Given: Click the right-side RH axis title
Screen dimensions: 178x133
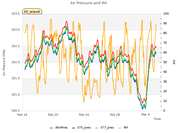Looking at the screenshot, I should pos(174,62).
